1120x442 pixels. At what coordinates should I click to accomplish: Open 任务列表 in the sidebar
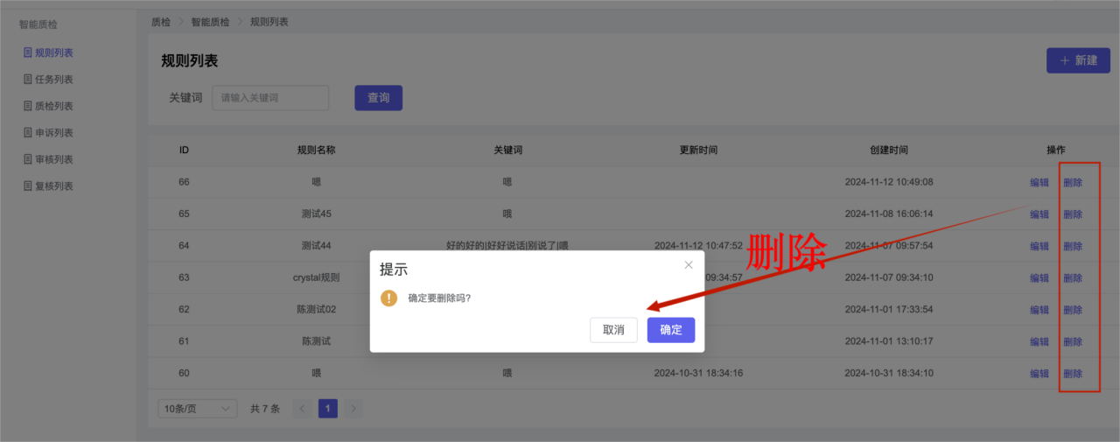(53, 80)
